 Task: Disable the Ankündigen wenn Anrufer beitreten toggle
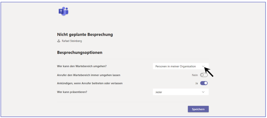coord(204,83)
